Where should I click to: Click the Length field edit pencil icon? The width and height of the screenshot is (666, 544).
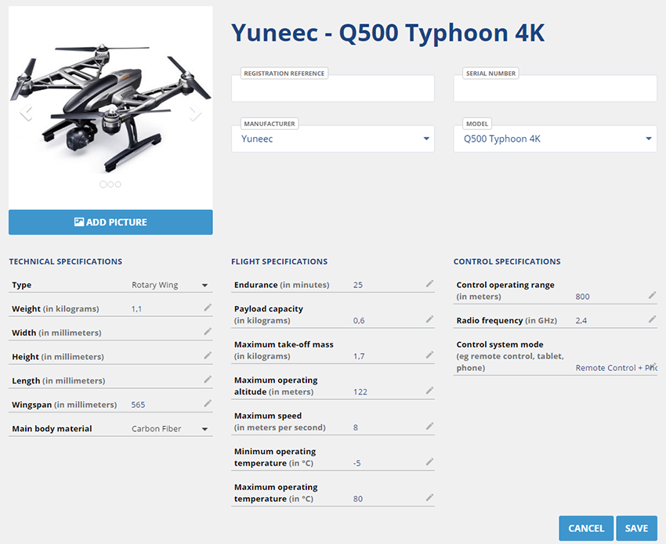[x=208, y=380]
